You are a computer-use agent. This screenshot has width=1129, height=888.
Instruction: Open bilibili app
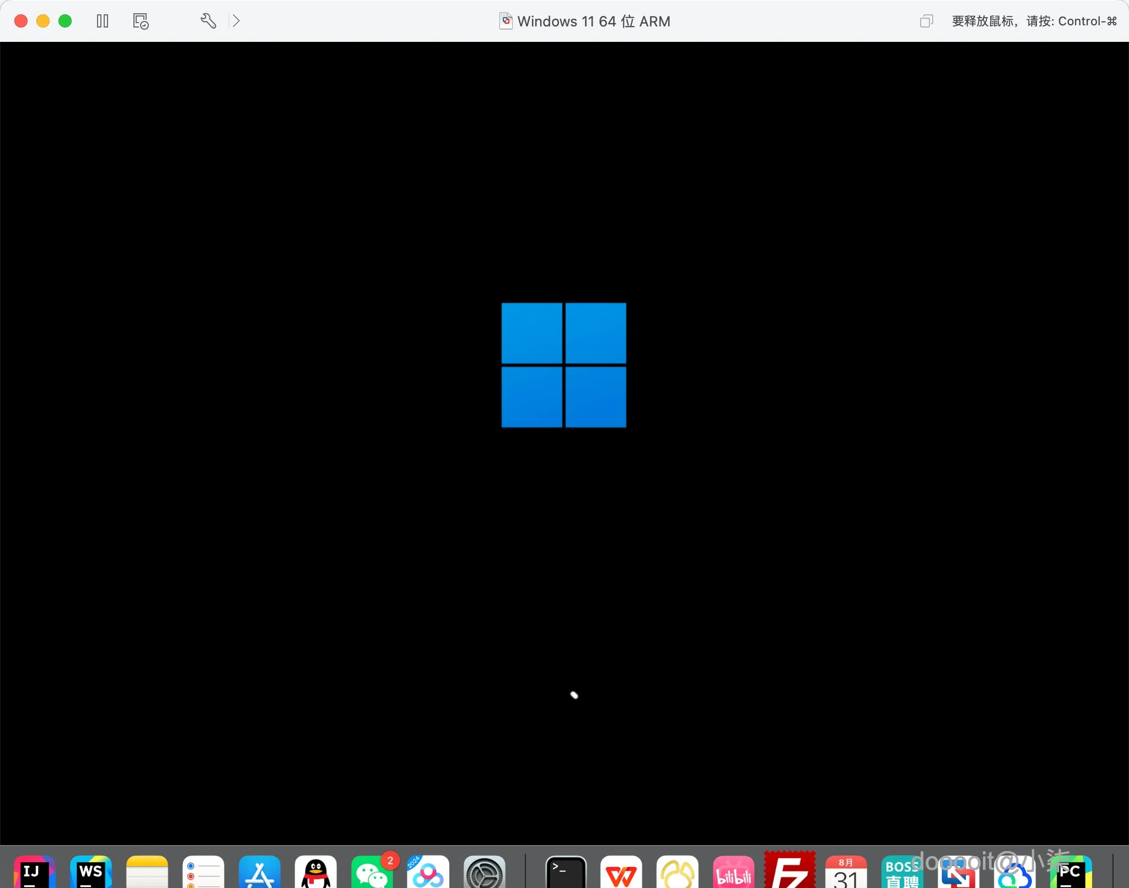pyautogui.click(x=733, y=872)
